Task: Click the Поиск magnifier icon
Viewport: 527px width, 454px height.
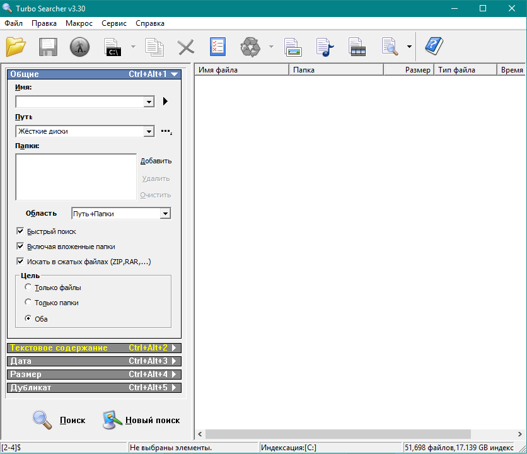Action: coord(42,420)
